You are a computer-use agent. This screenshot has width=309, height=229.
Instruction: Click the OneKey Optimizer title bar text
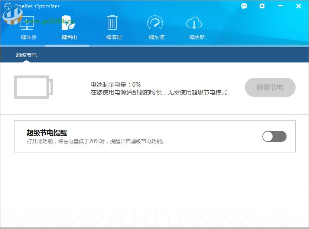[x=36, y=6]
